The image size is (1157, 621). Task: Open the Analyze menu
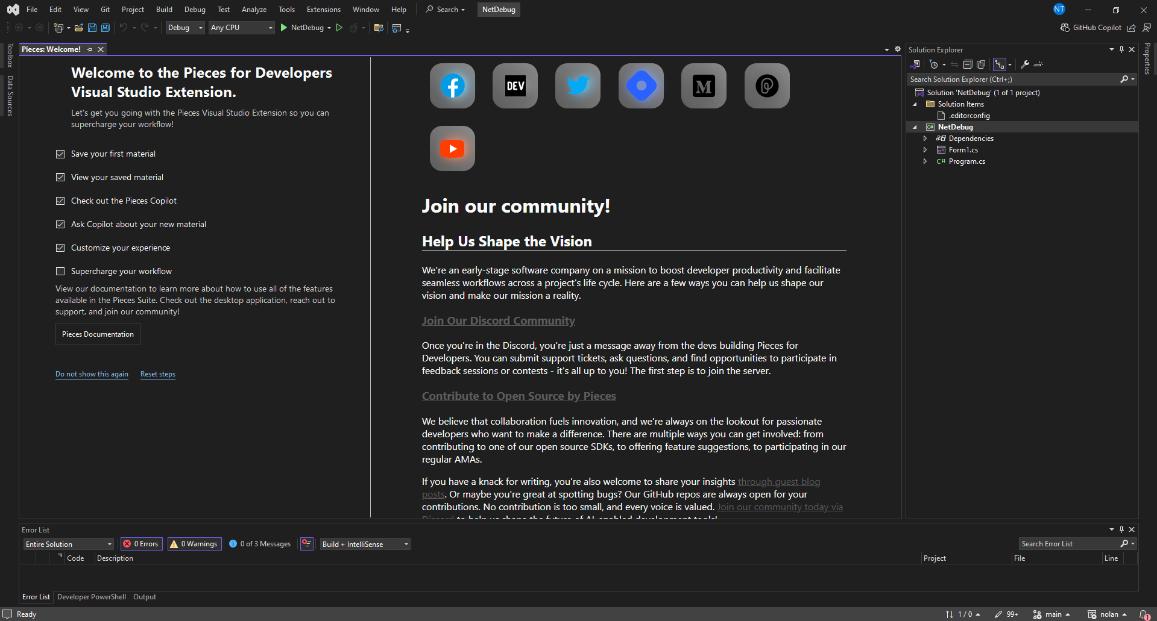pyautogui.click(x=254, y=10)
